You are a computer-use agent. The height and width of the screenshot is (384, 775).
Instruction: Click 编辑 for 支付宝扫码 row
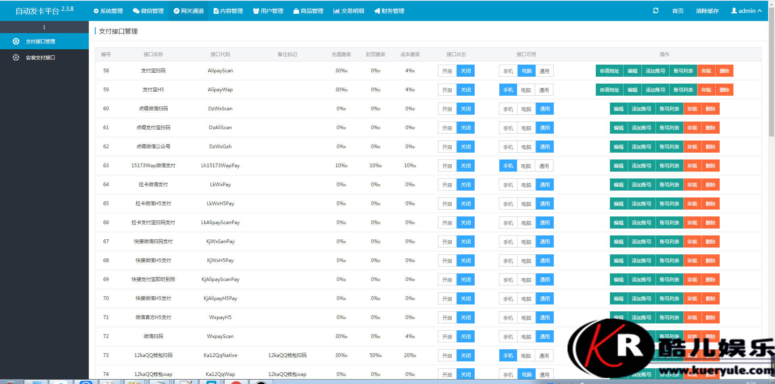click(x=632, y=71)
